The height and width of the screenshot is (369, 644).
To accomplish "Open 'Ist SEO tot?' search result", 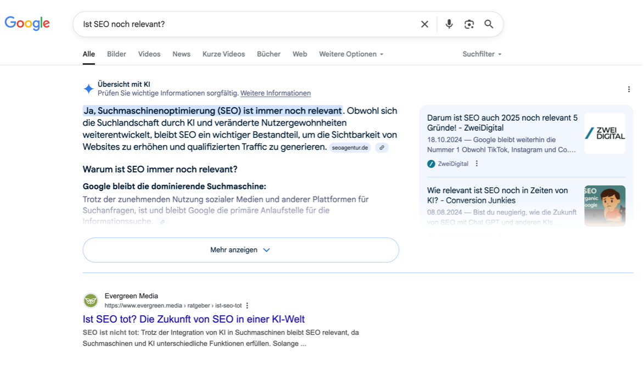I will click(193, 319).
